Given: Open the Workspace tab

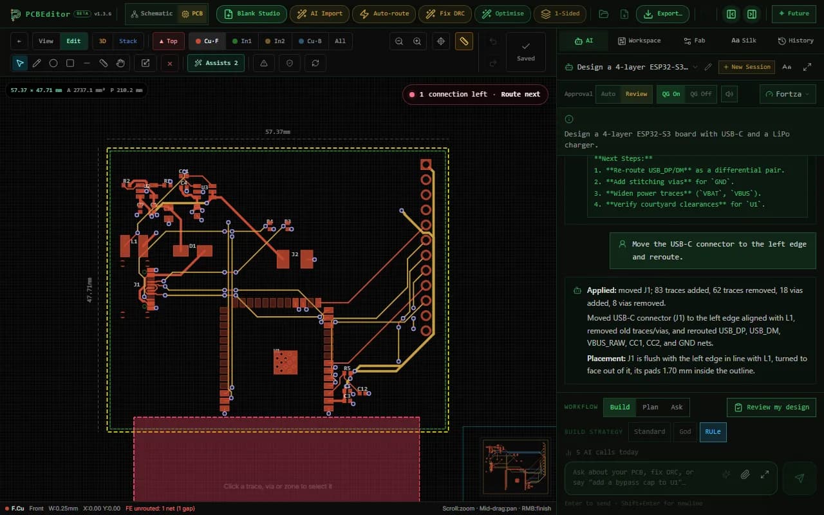Looking at the screenshot, I should (x=639, y=41).
